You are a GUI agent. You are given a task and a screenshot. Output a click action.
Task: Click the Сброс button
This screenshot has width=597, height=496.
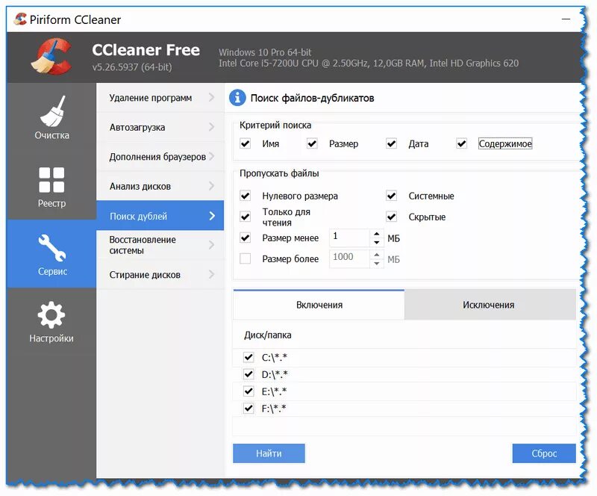pos(544,453)
